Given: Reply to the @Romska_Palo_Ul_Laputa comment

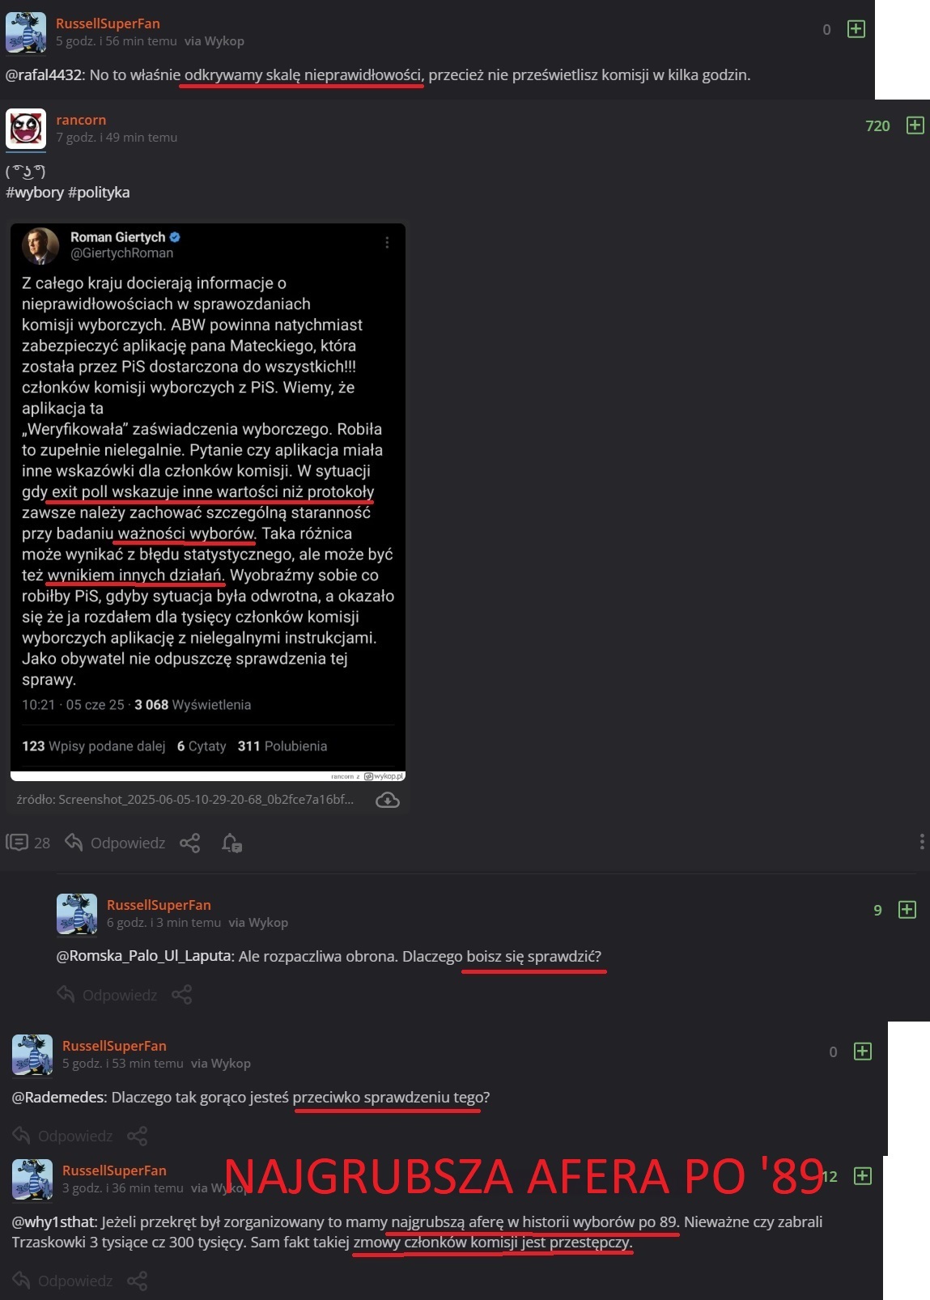Looking at the screenshot, I should coord(107,995).
